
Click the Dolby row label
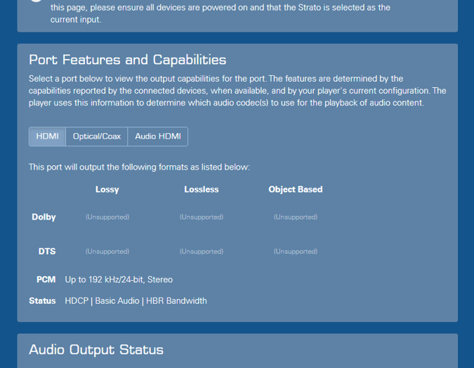click(x=44, y=217)
